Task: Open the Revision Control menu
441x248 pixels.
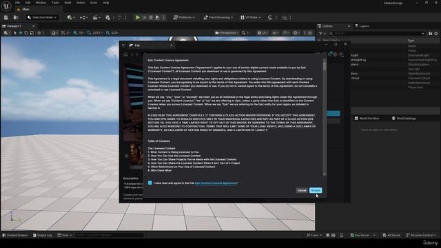Action: coord(421,236)
